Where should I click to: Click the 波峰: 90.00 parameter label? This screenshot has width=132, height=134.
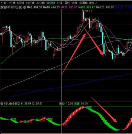click(x=81, y=104)
